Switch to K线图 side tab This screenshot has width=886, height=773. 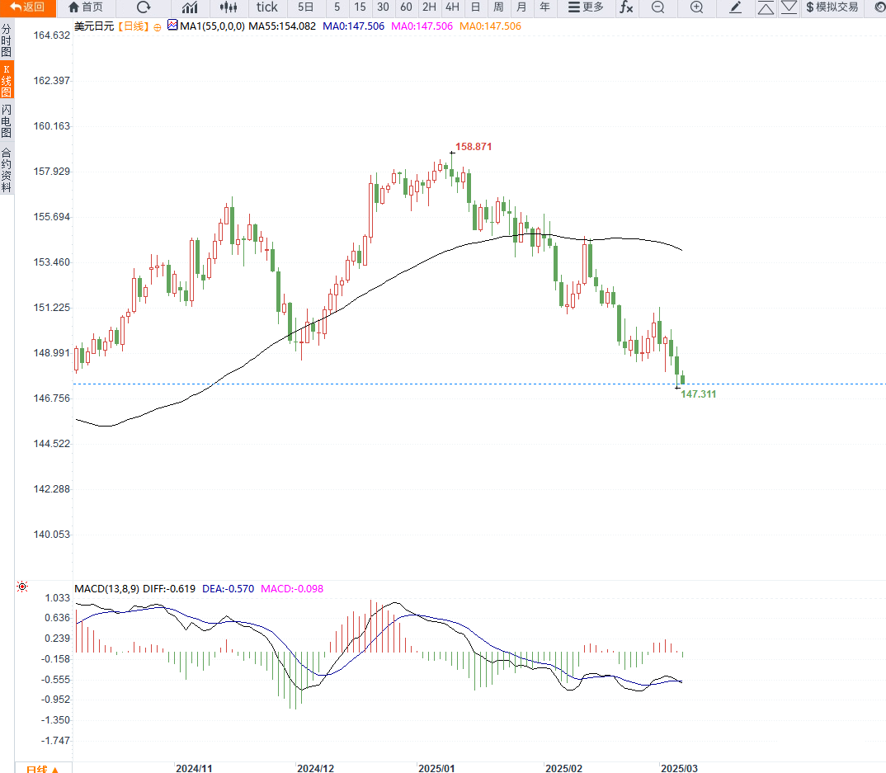(x=7, y=80)
